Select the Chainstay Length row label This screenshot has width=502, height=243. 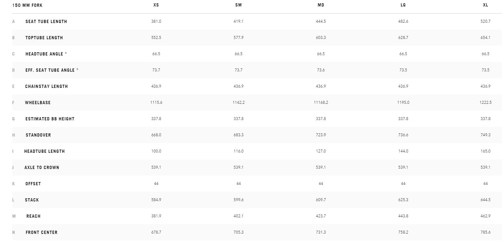click(46, 86)
